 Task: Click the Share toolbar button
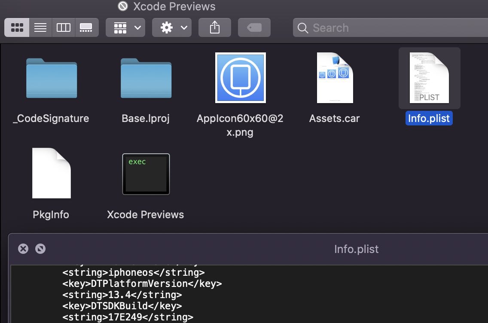click(x=215, y=27)
